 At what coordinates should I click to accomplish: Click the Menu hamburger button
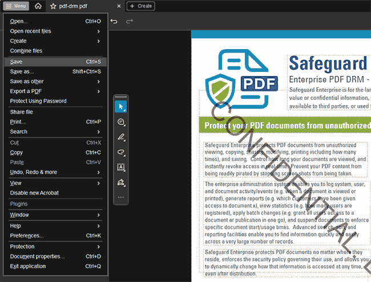pos(16,6)
